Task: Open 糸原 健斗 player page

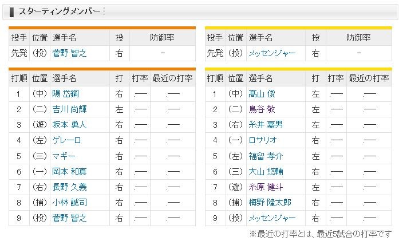Action: [x=266, y=186]
